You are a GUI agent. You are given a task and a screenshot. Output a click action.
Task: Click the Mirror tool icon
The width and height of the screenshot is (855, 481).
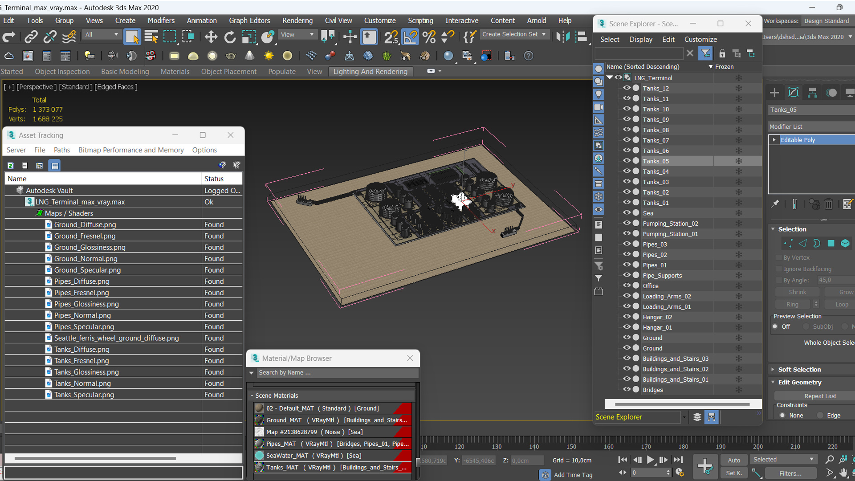[x=563, y=37]
